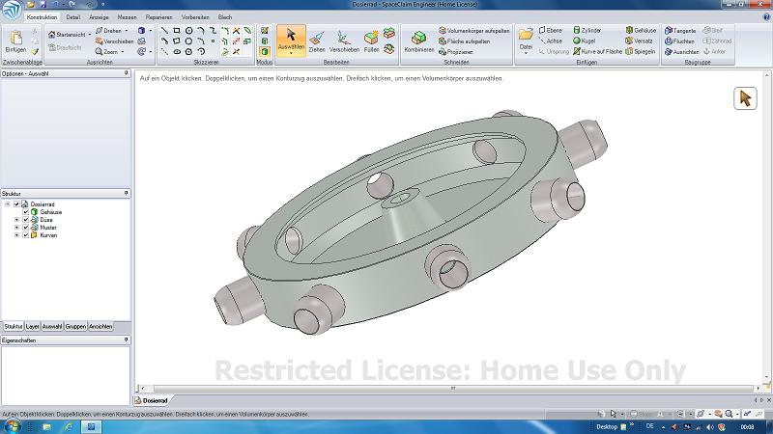Image resolution: width=773 pixels, height=434 pixels.
Task: Expand the Kurven tree node
Action: pyautogui.click(x=16, y=235)
